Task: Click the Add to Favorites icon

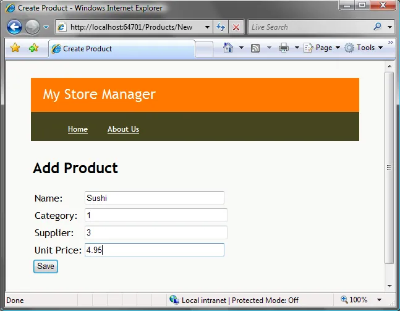Action: tap(33, 48)
